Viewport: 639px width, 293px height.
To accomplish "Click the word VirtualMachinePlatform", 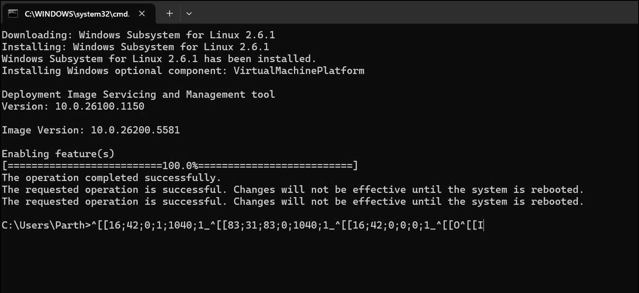I will point(299,71).
